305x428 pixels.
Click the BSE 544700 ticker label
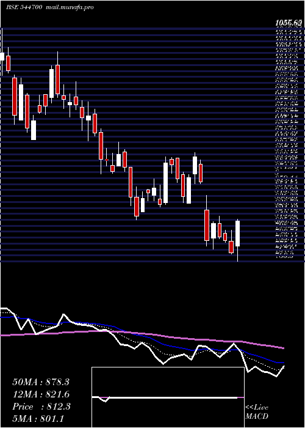(24, 7)
